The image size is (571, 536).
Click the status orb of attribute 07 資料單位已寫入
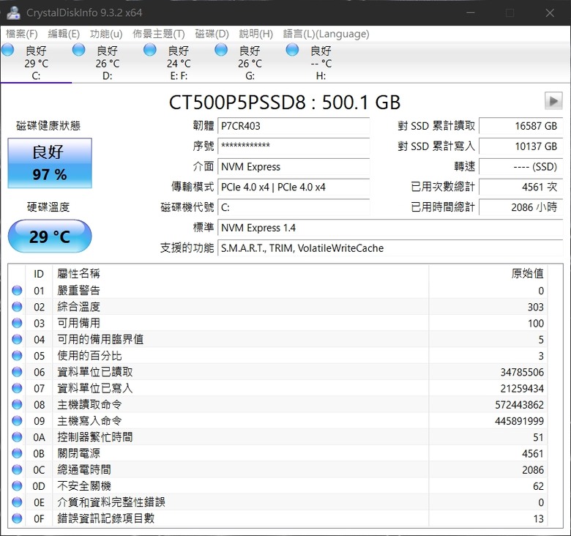point(17,388)
